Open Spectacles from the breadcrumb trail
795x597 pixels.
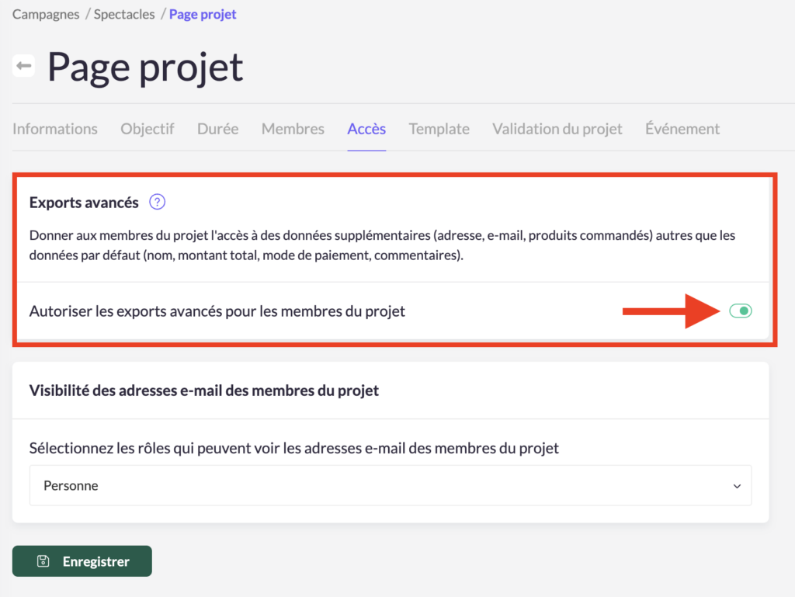(124, 14)
